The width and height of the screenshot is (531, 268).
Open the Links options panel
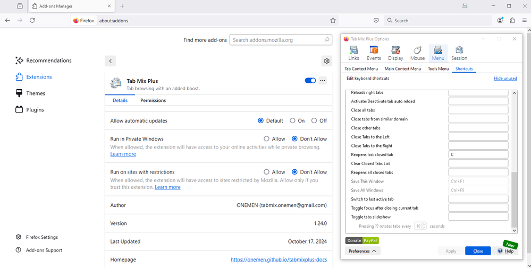[353, 54]
